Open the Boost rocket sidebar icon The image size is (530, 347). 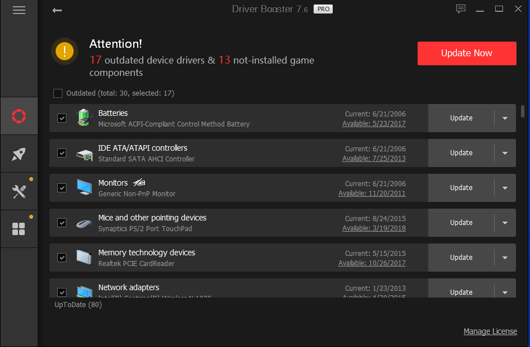click(x=19, y=154)
